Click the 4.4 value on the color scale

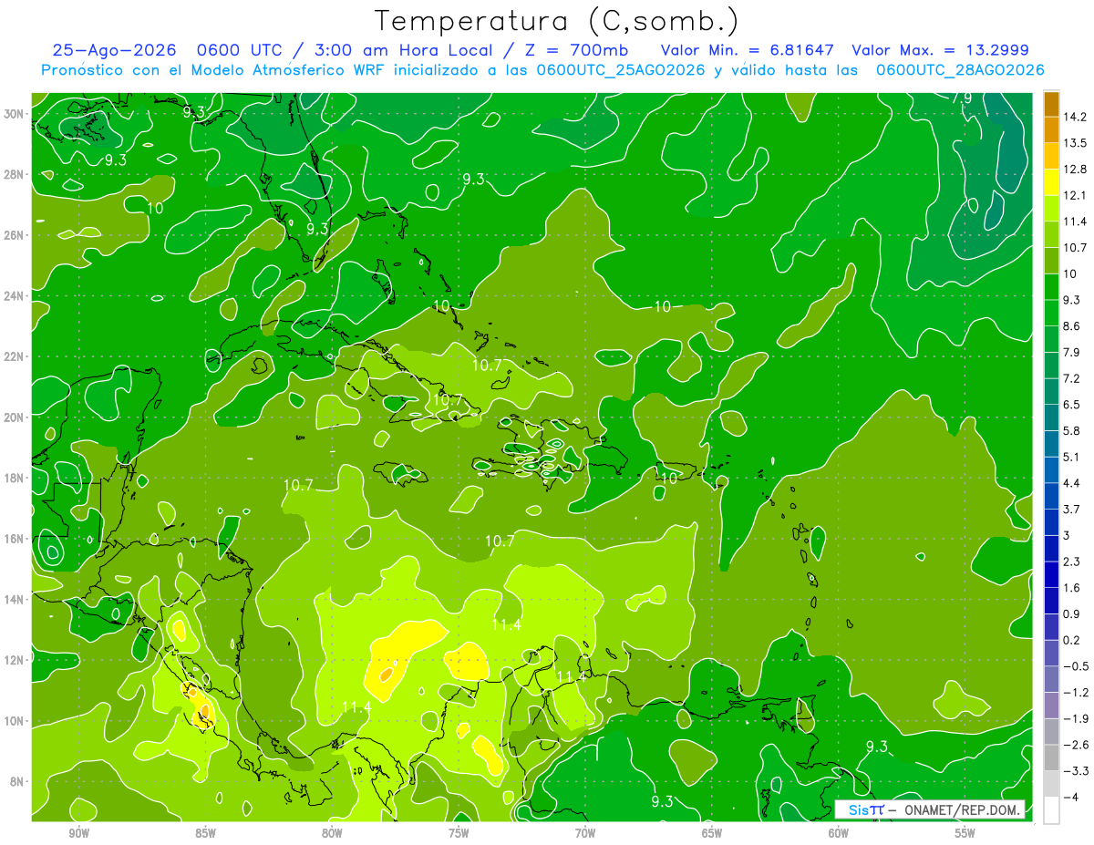[1072, 483]
